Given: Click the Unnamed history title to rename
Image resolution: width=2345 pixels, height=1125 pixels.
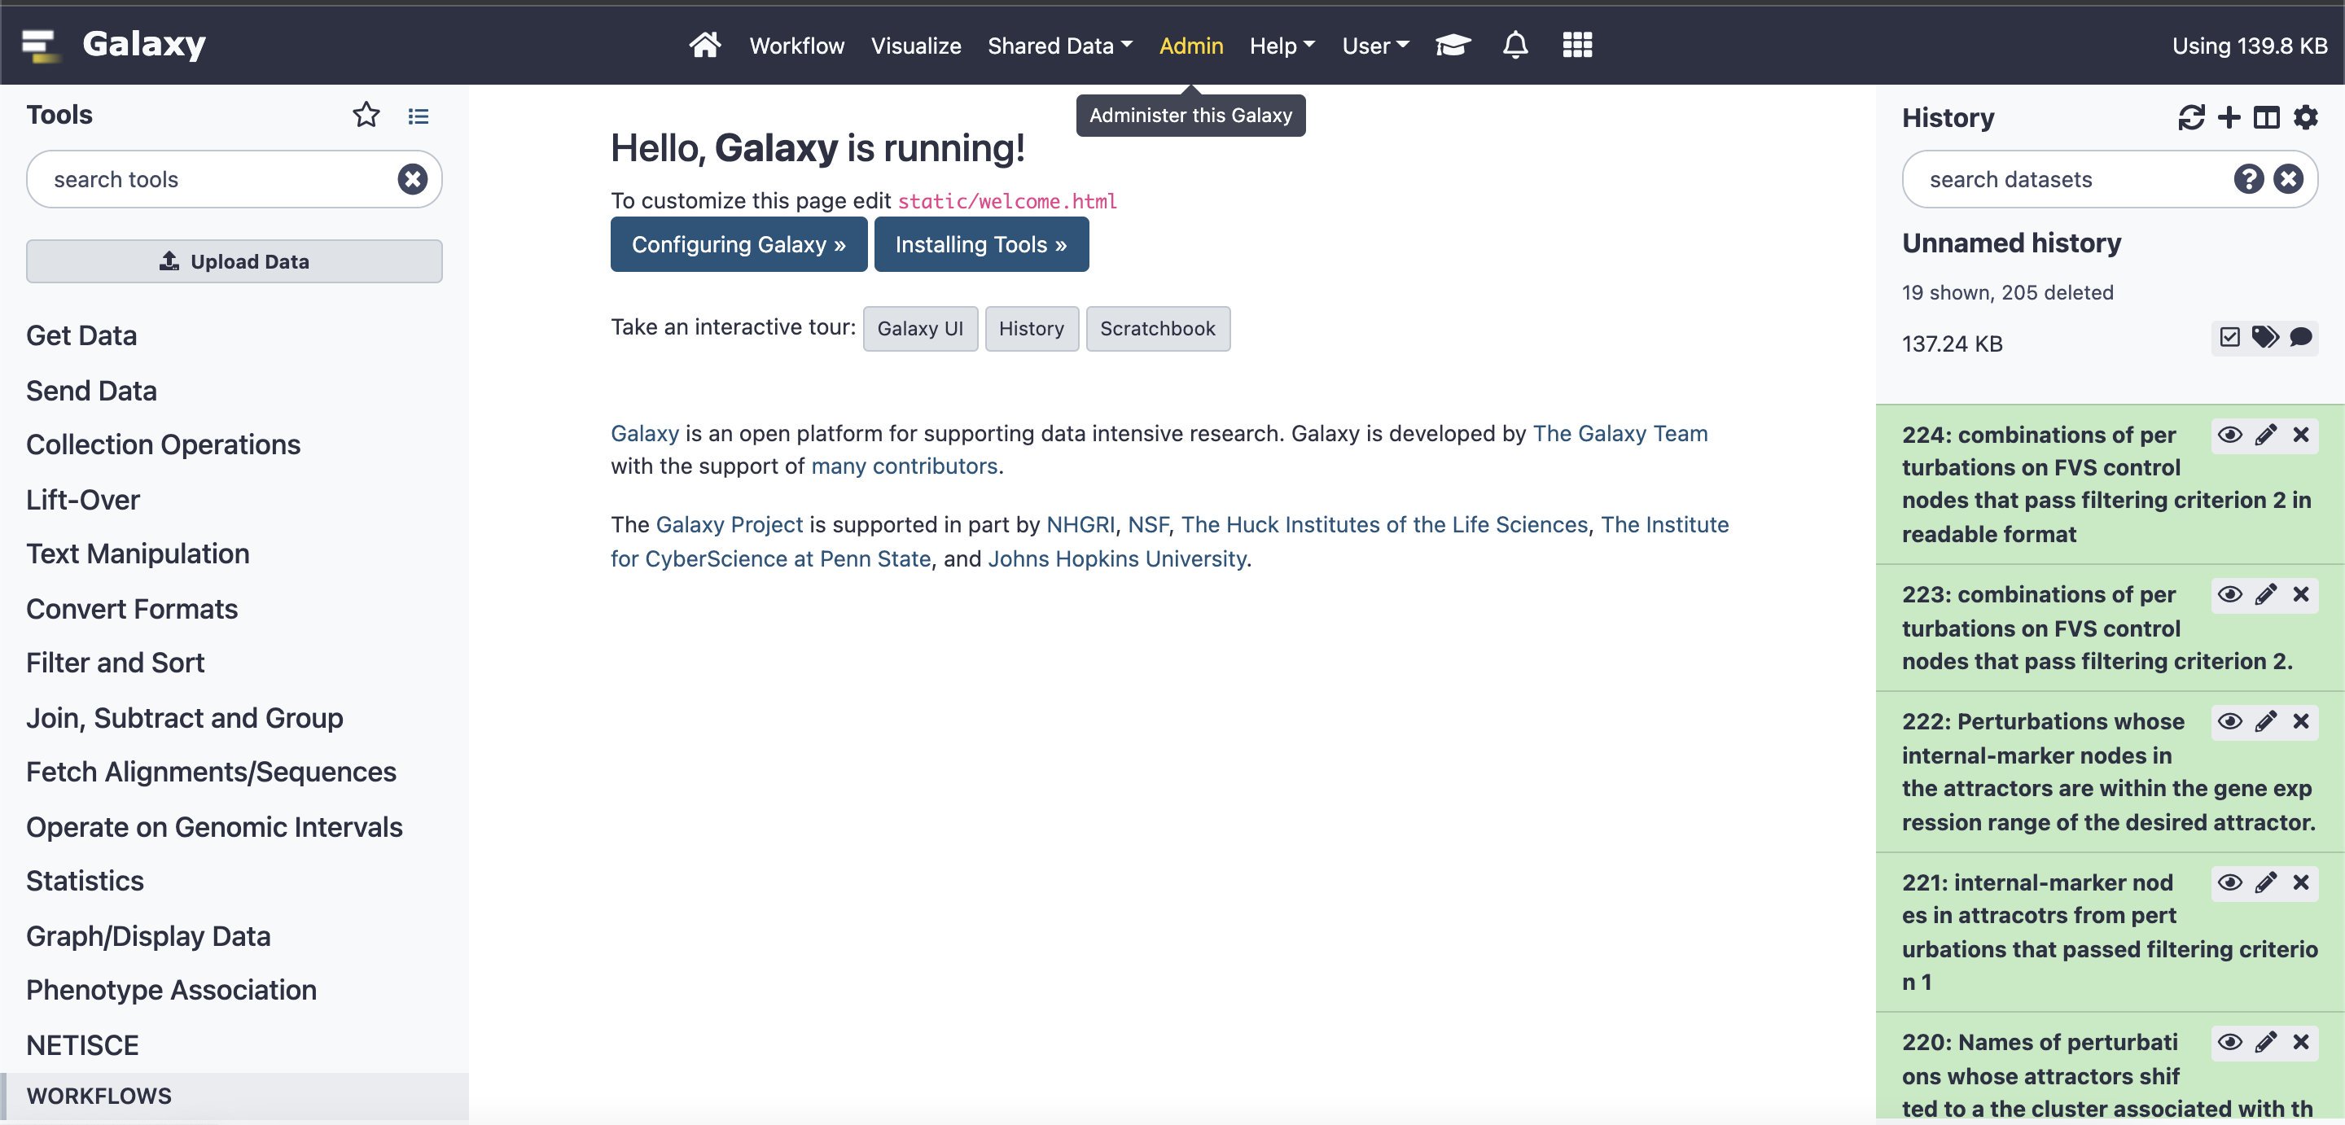Looking at the screenshot, I should [2011, 242].
